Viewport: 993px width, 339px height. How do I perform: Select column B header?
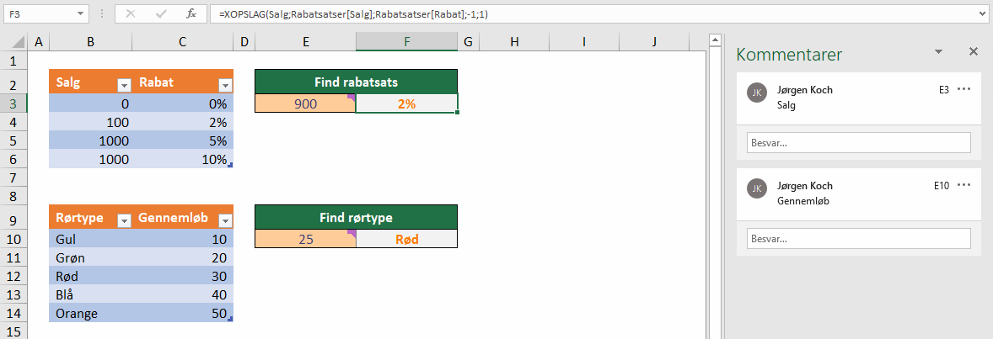(x=90, y=42)
